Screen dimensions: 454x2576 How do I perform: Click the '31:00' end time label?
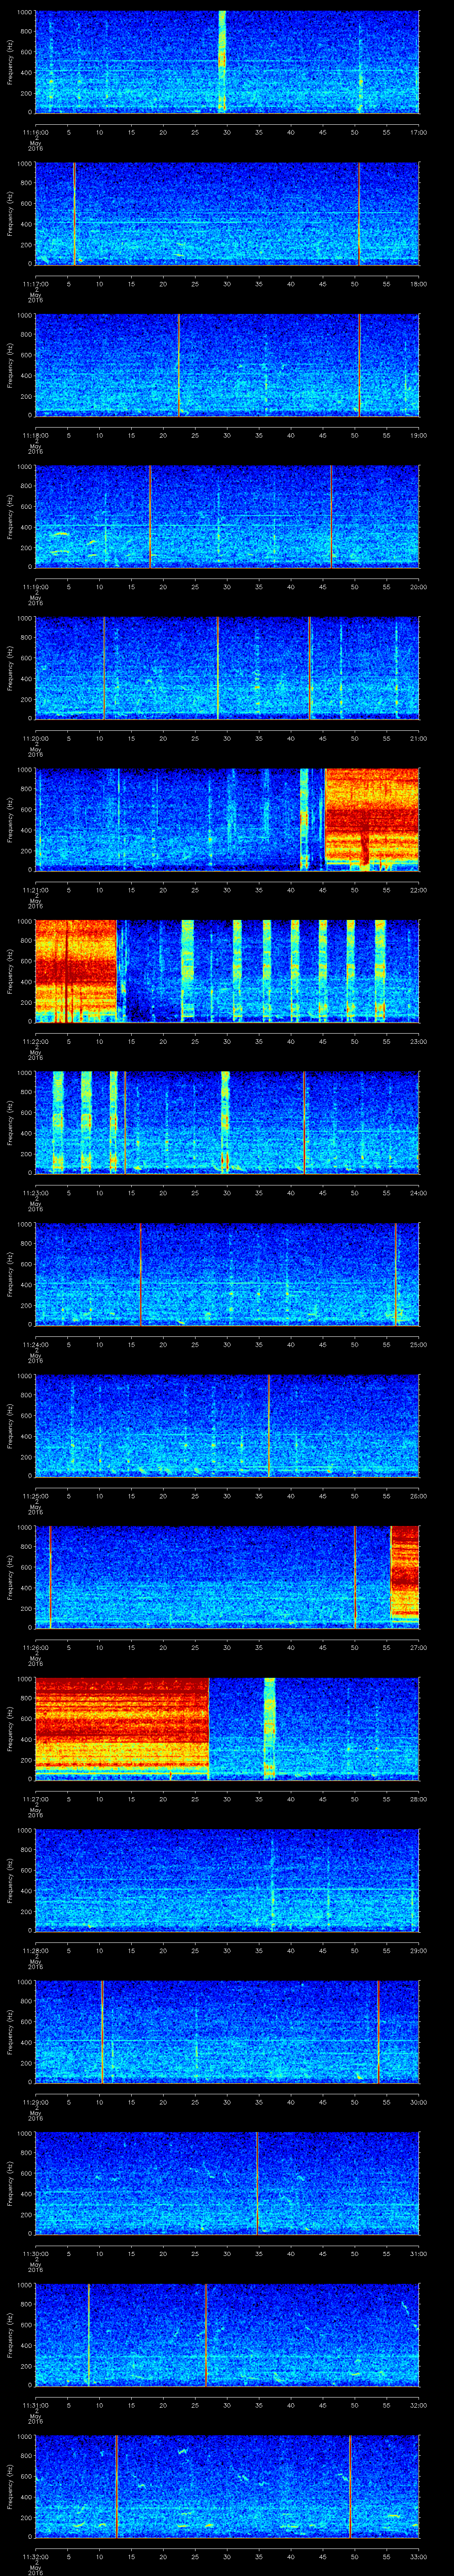(419, 2253)
